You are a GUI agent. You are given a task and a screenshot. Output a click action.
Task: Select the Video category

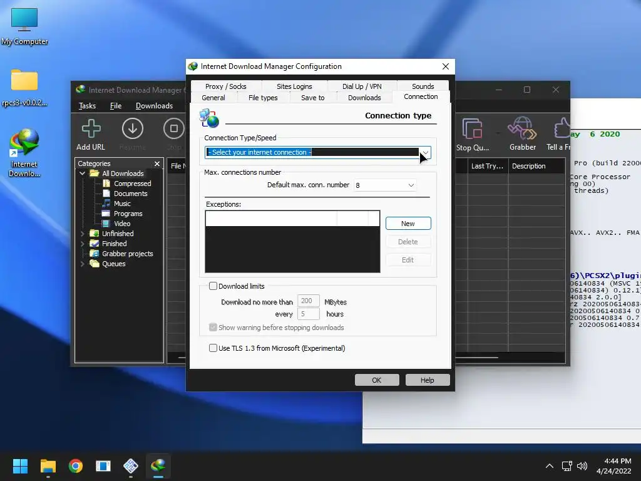click(122, 224)
